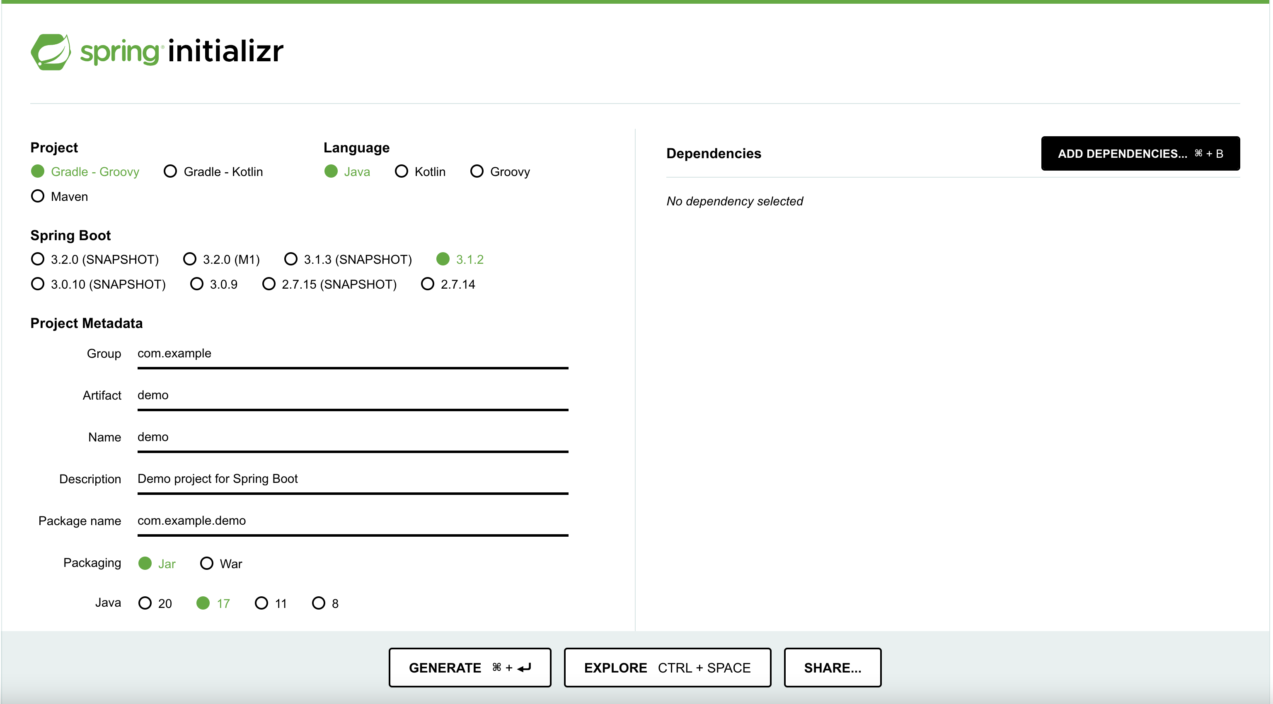Click the Package name field
The image size is (1273, 704).
(352, 521)
